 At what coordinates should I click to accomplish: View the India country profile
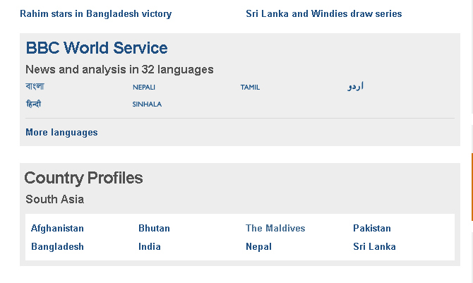pos(150,246)
